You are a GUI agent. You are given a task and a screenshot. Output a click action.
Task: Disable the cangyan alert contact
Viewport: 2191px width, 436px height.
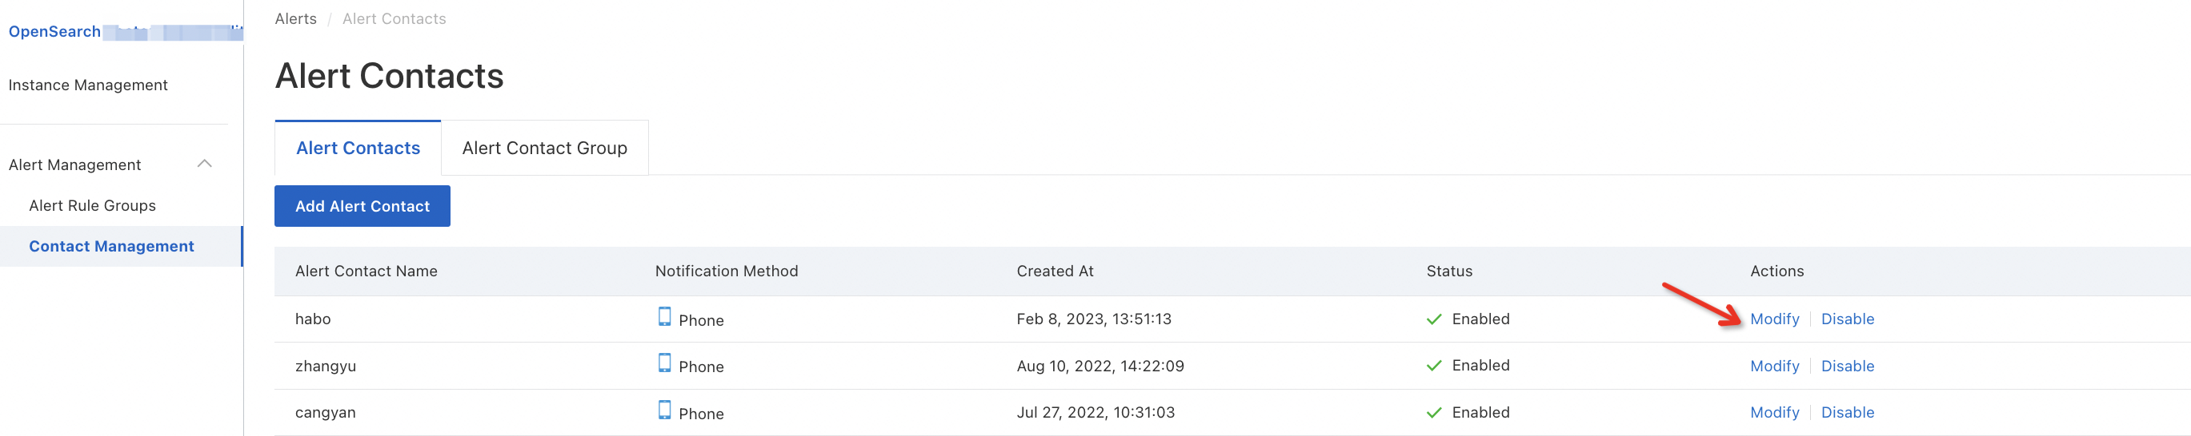[x=1848, y=412]
